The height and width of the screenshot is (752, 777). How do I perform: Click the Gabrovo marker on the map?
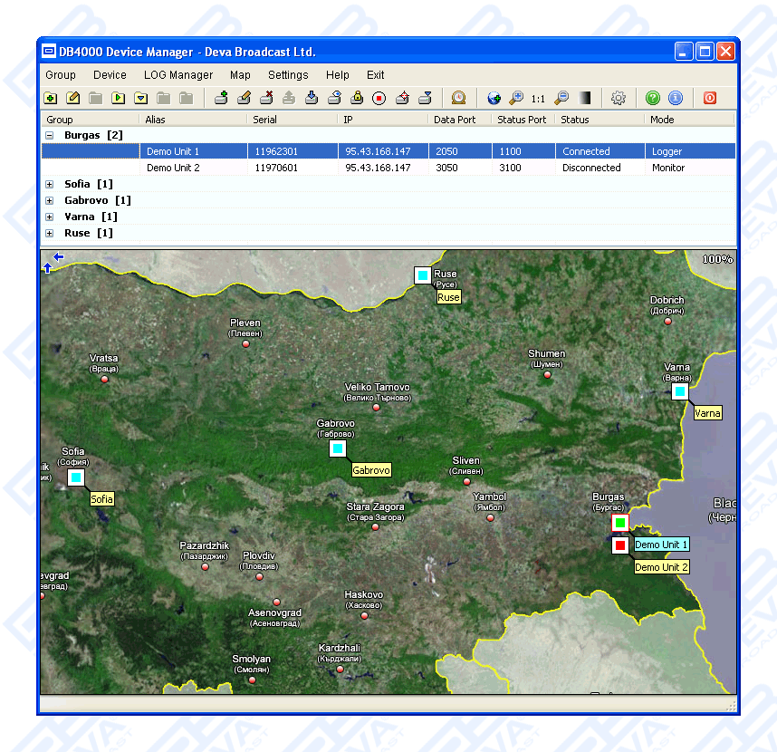[x=338, y=448]
